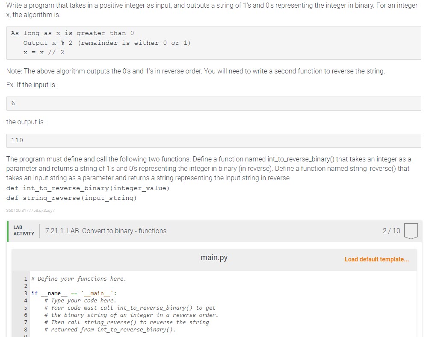
Task: Click the output box showing 110
Action: (213, 141)
